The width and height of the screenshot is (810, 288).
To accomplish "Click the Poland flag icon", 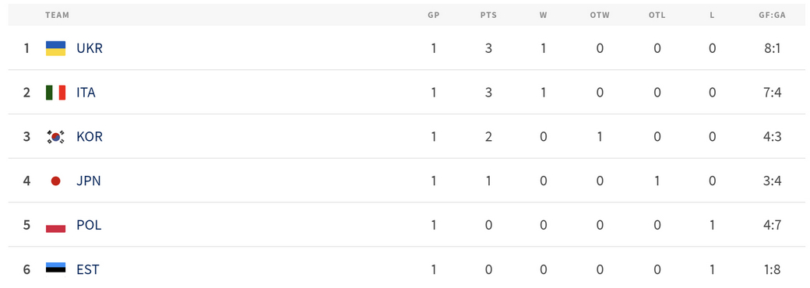I will click(56, 226).
